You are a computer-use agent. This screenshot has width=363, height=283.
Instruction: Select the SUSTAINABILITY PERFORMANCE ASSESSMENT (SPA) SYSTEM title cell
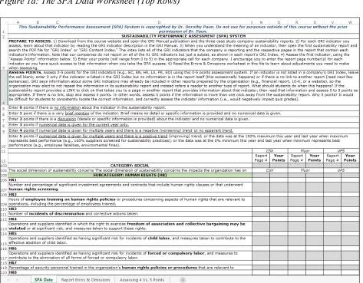pos(183,36)
